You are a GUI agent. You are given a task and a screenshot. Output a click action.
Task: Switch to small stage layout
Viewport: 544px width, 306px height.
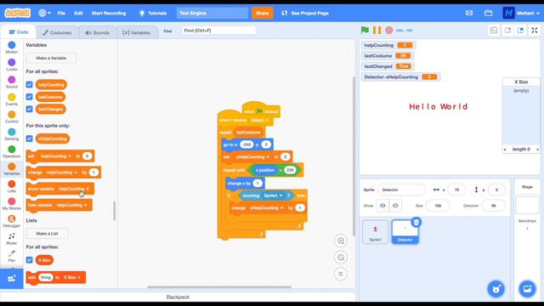pyautogui.click(x=507, y=31)
